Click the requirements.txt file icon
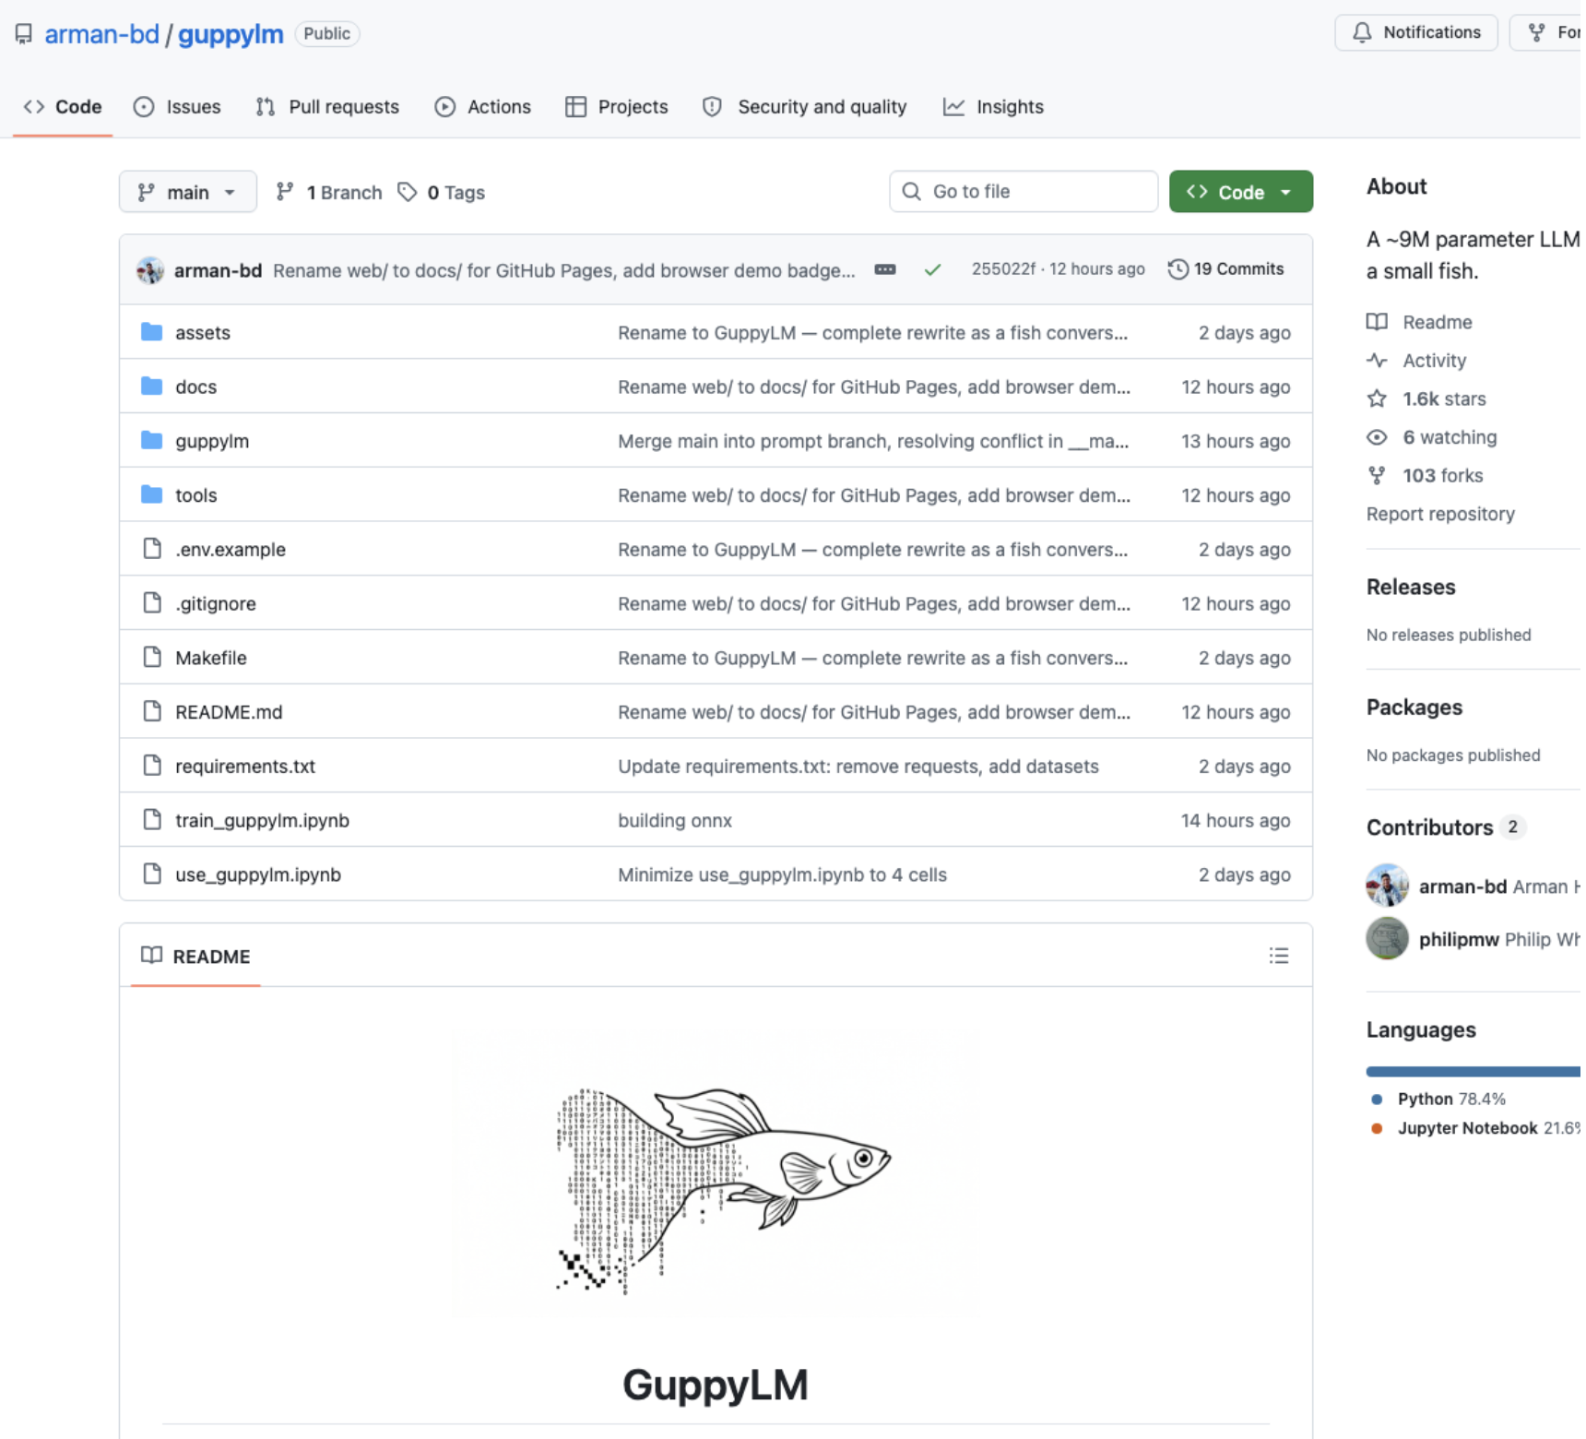The height and width of the screenshot is (1439, 1586). point(152,766)
